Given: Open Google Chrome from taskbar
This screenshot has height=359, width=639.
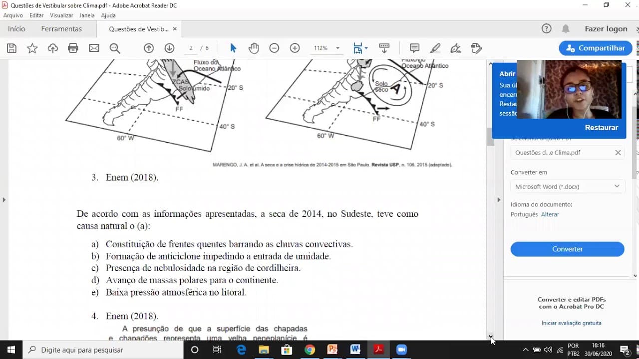Looking at the screenshot, I should click(310, 350).
